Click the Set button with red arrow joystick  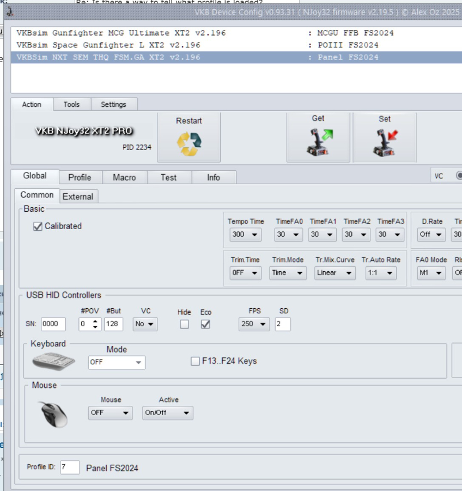click(x=385, y=137)
